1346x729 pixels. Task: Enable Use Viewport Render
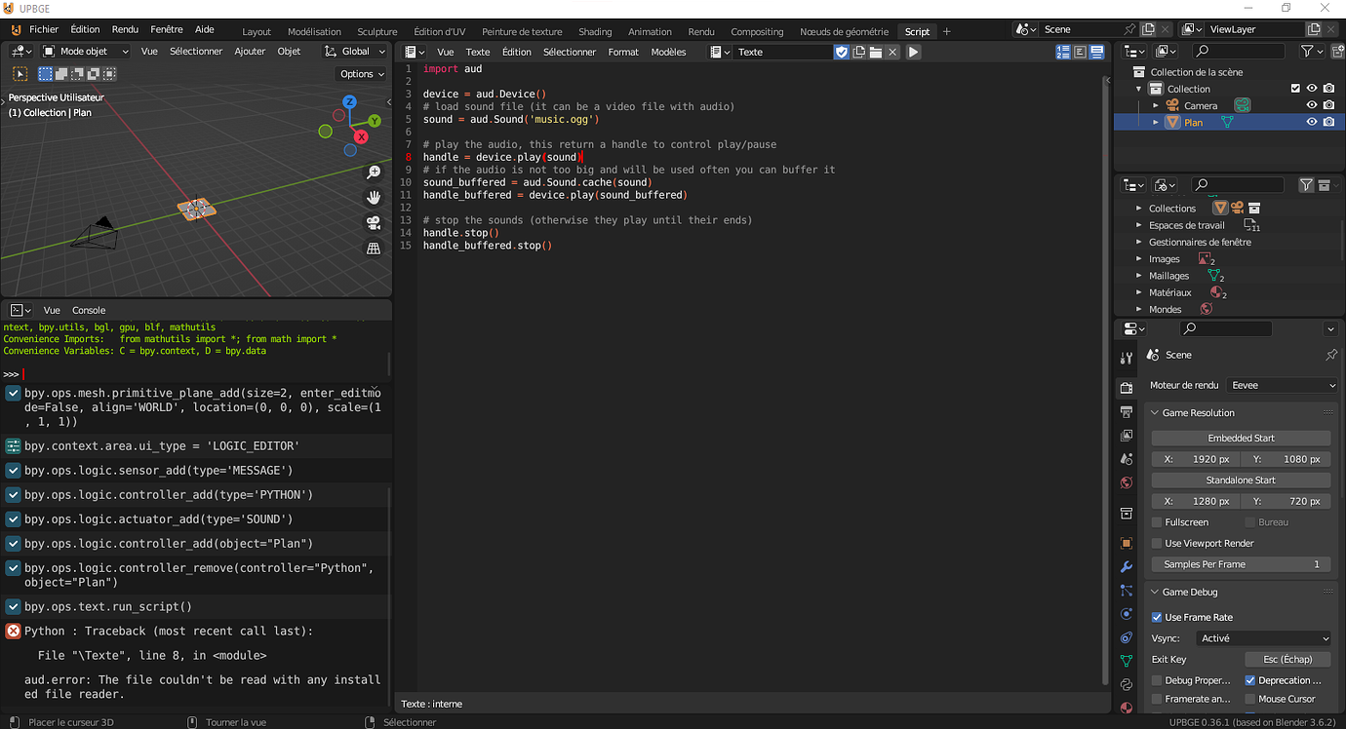tap(1157, 543)
